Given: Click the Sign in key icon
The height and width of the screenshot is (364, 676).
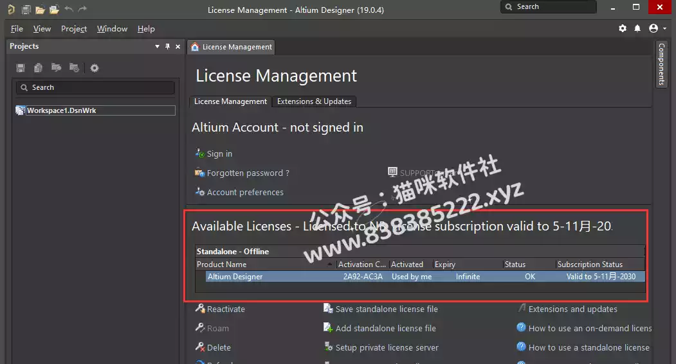Looking at the screenshot, I should coord(199,153).
